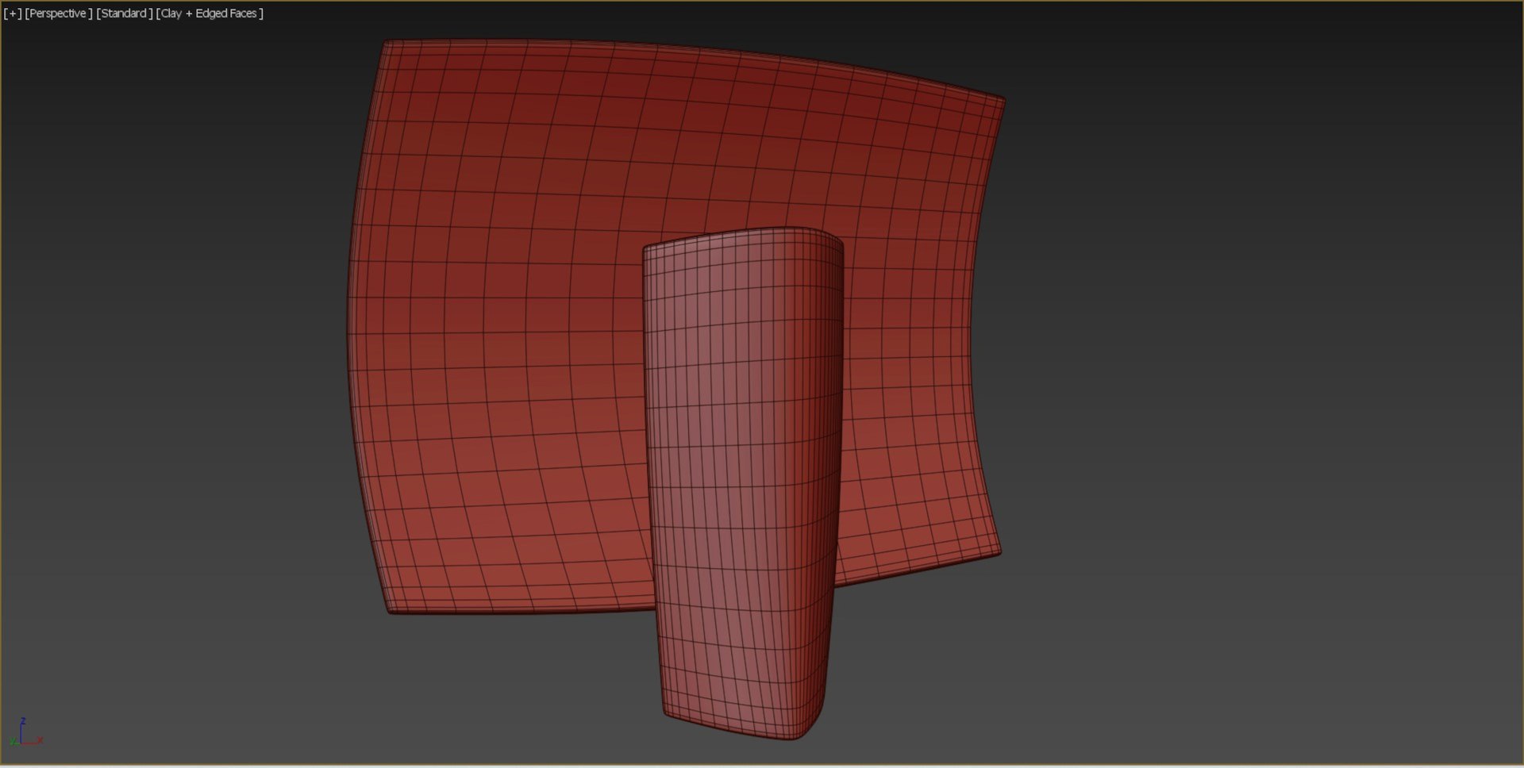Click the XYZ axis tripod gizmo
Image resolution: width=1524 pixels, height=768 pixels.
coord(26,732)
